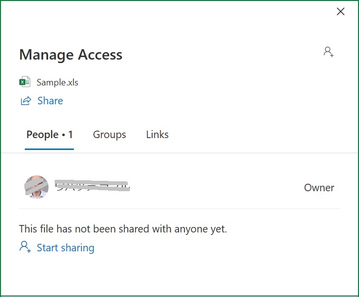This screenshot has height=297, width=359.
Task: Select the Start sharing link
Action: (x=65, y=248)
